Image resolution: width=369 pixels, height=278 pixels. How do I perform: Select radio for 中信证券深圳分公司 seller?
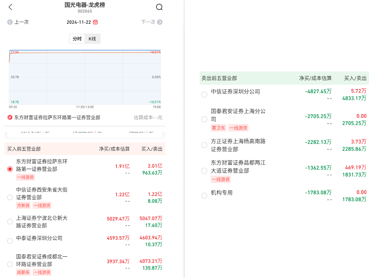click(204, 95)
